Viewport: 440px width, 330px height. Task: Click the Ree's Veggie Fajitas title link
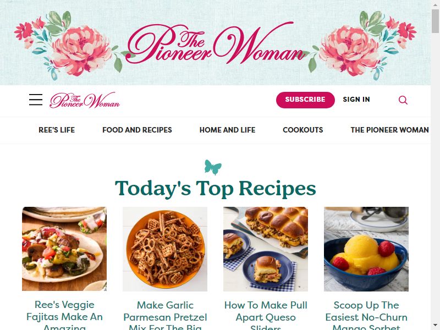(x=64, y=315)
